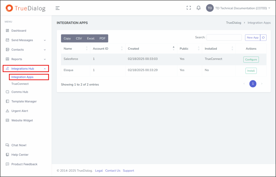Sort the table by Name column

(x=75, y=49)
